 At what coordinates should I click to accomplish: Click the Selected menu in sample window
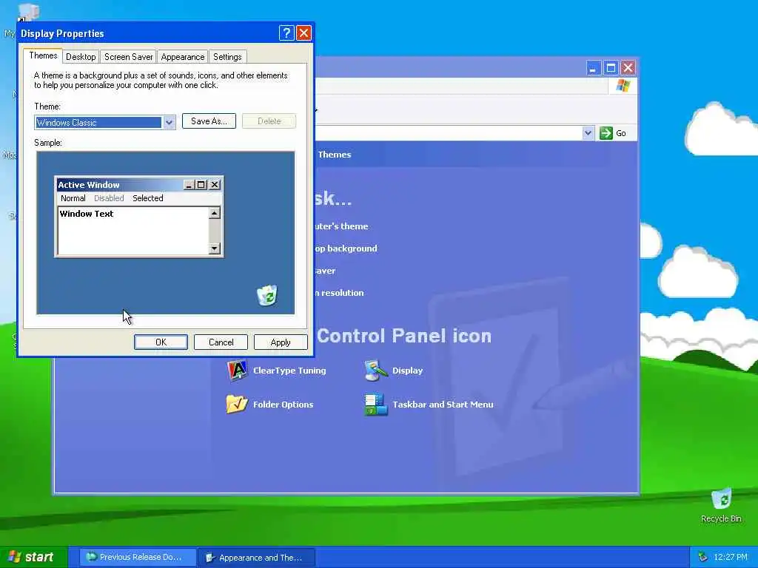[x=148, y=198]
